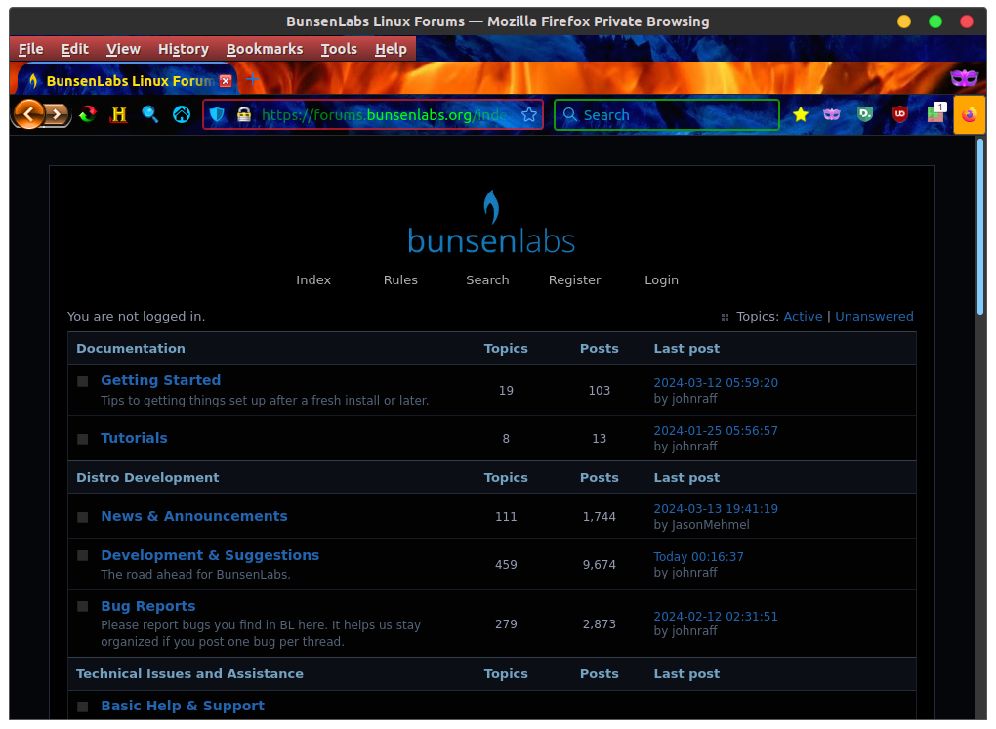The height and width of the screenshot is (729, 996).
Task: Click the forward navigation arrow
Action: [58, 115]
